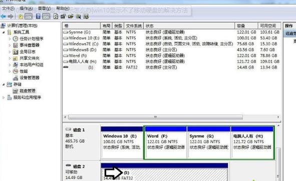296x181 pixels.
Task: Click the 操作 actions pane header
Action: 289,26
